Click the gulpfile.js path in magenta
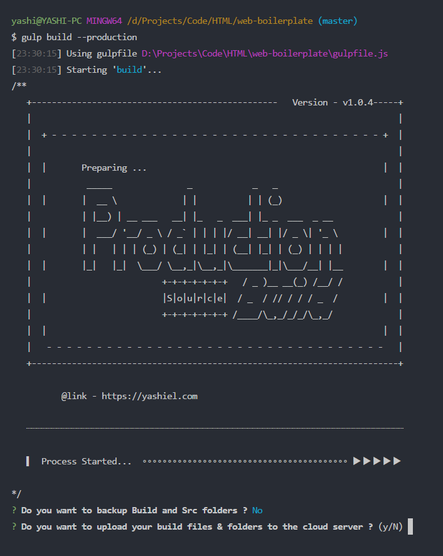This screenshot has width=443, height=556. pyautogui.click(x=265, y=53)
